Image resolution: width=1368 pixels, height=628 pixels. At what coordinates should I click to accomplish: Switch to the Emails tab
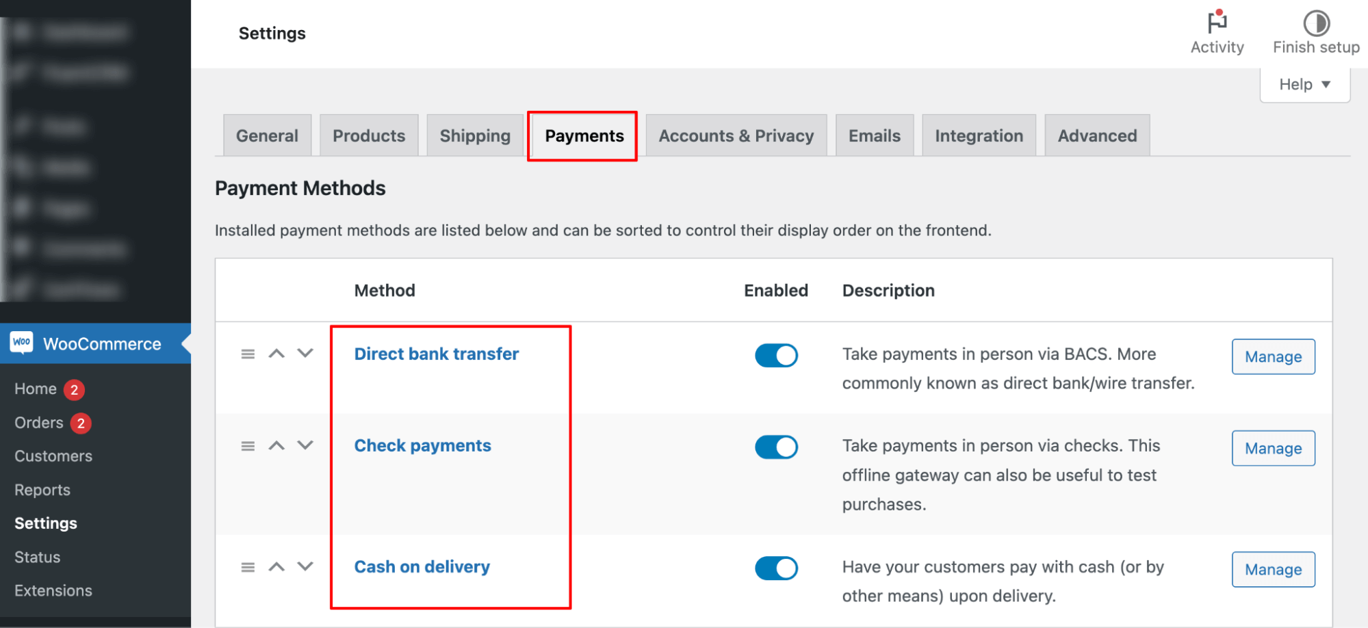[x=874, y=135]
